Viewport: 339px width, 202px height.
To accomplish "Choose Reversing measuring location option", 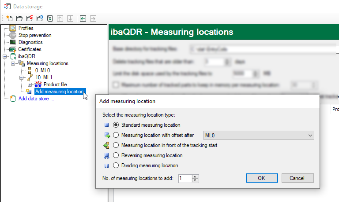I will (x=116, y=155).
